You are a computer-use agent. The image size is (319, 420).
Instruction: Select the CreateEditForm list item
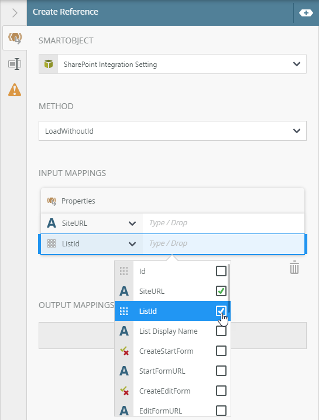tap(173, 391)
